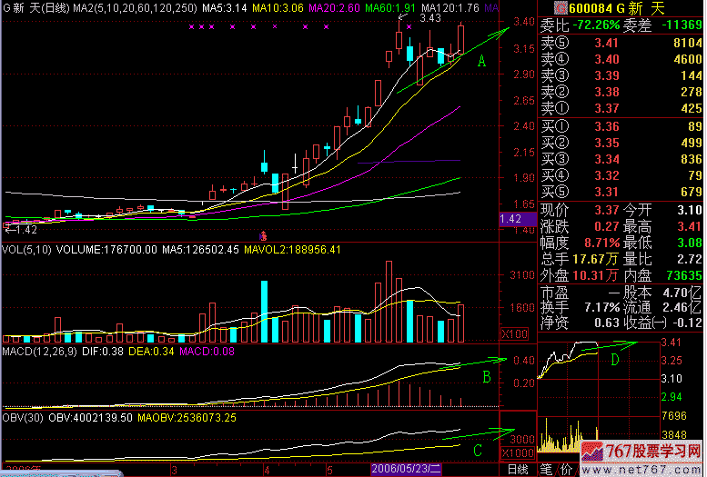Switch to the 笔 tab
The width and height of the screenshot is (707, 477).
point(547,469)
